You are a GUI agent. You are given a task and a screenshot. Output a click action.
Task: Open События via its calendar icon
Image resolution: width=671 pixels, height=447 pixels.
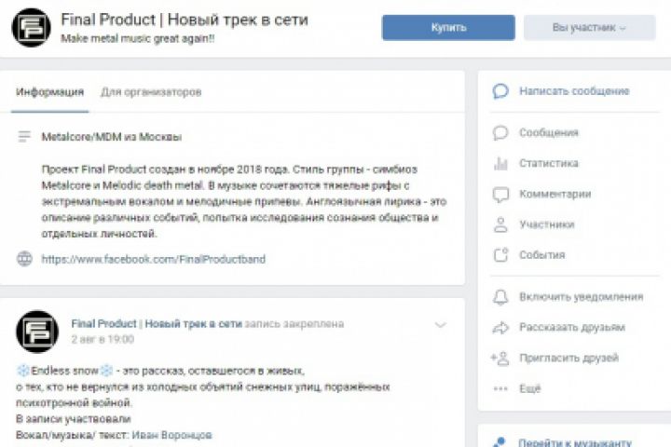[500, 255]
